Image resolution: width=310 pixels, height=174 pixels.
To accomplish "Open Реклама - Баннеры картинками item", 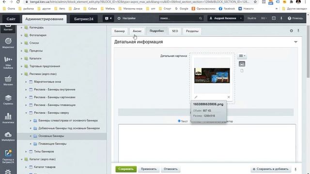I will (55, 97).
